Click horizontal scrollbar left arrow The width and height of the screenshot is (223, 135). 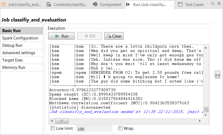52,121
